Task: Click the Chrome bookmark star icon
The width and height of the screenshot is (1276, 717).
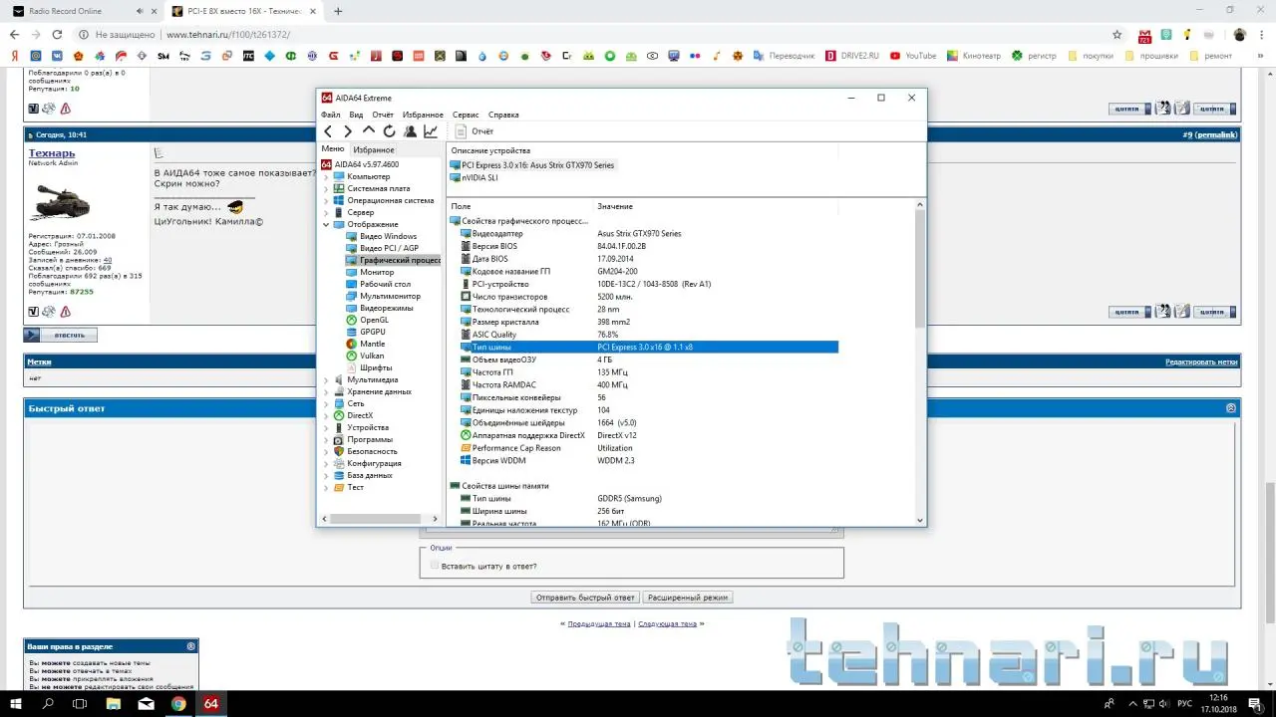Action: (1117, 34)
